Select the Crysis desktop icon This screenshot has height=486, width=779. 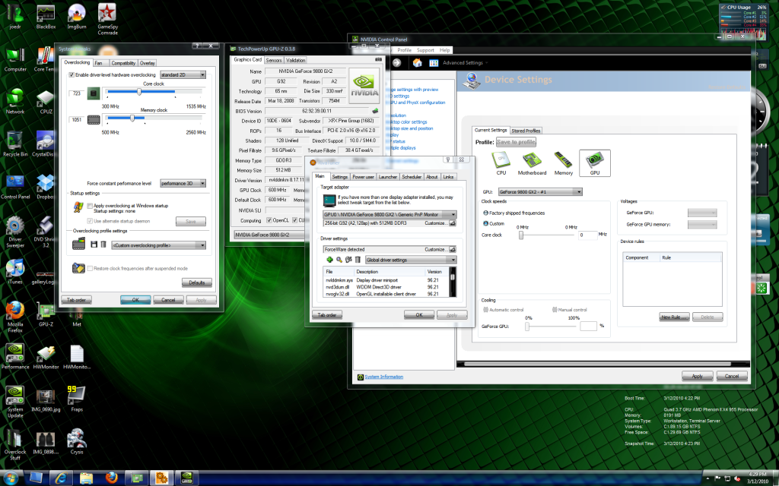click(x=77, y=441)
